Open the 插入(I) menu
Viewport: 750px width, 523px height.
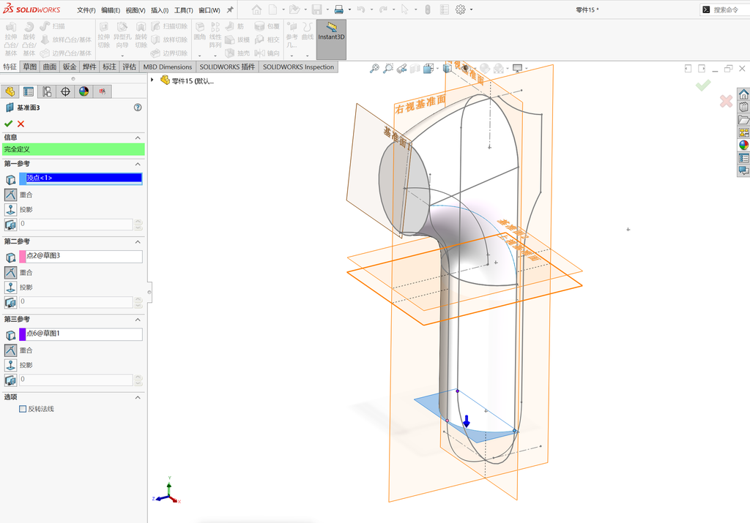(x=160, y=10)
